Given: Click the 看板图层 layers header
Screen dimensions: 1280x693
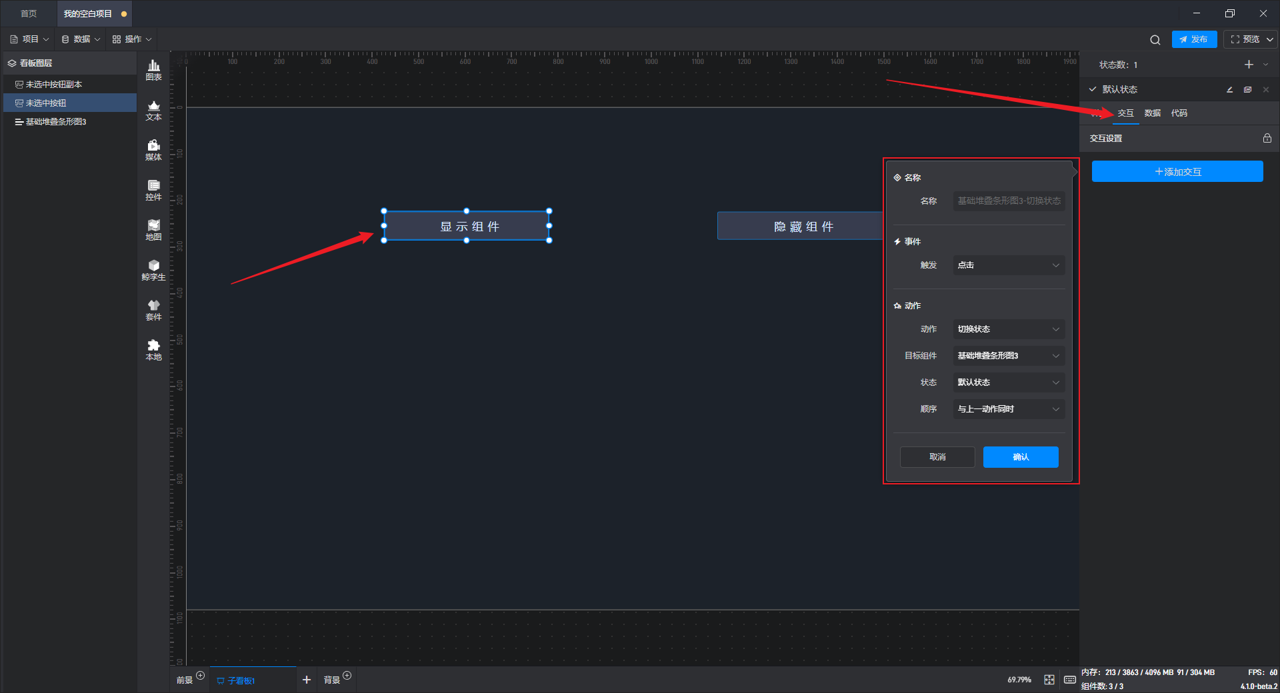Looking at the screenshot, I should coord(70,63).
